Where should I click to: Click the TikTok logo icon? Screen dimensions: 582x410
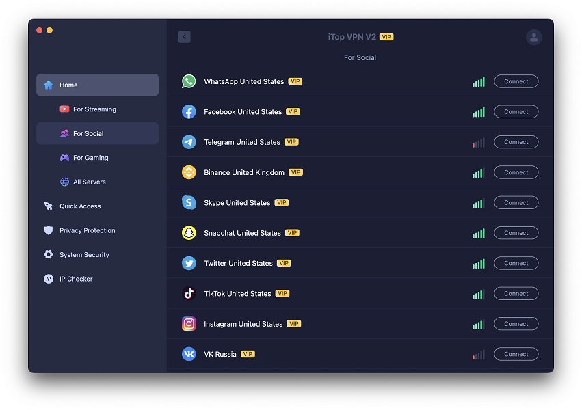pos(189,294)
